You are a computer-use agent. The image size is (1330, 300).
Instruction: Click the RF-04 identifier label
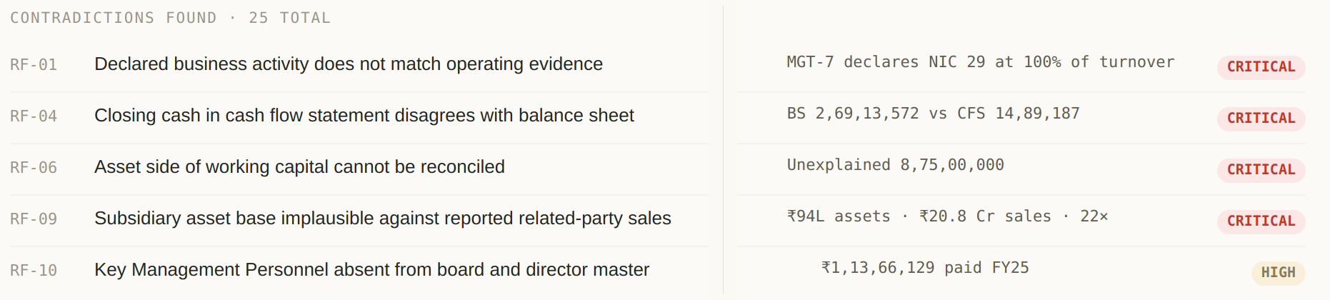34,116
